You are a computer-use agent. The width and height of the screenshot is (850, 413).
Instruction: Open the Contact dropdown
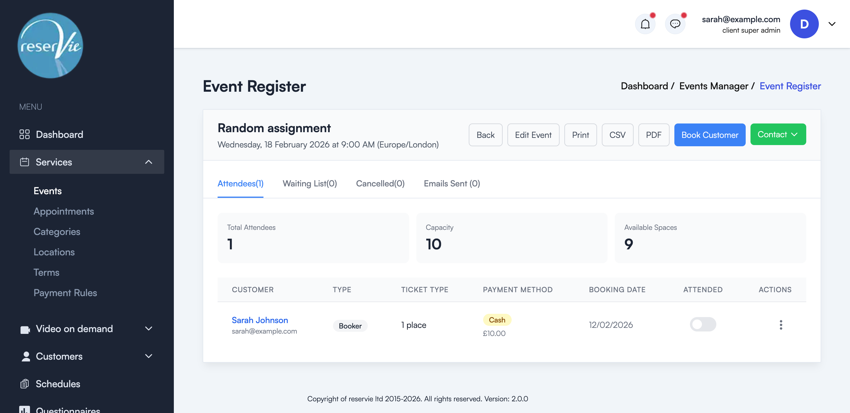click(x=778, y=134)
